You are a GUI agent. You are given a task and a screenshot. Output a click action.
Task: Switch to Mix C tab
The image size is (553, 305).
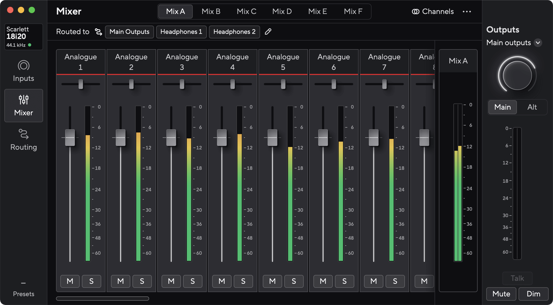tap(247, 12)
